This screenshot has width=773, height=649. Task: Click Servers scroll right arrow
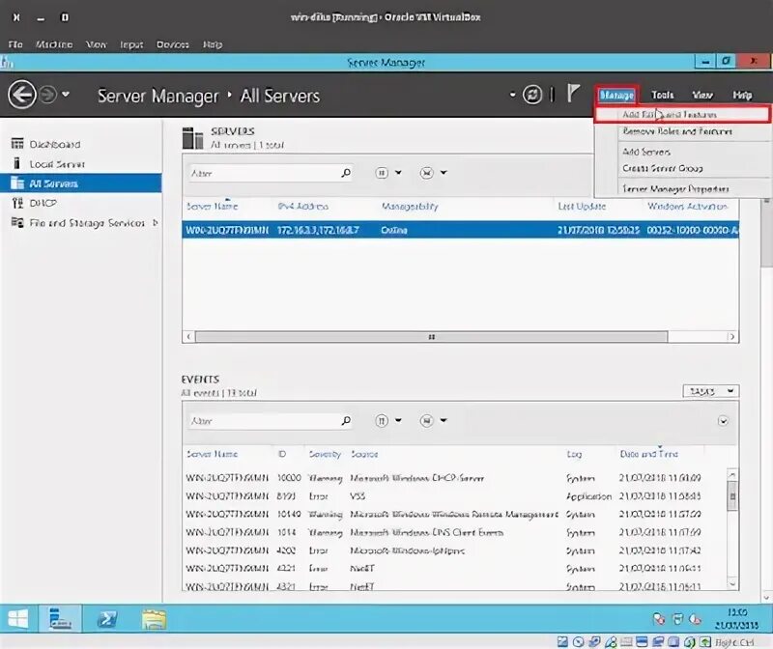[732, 337]
